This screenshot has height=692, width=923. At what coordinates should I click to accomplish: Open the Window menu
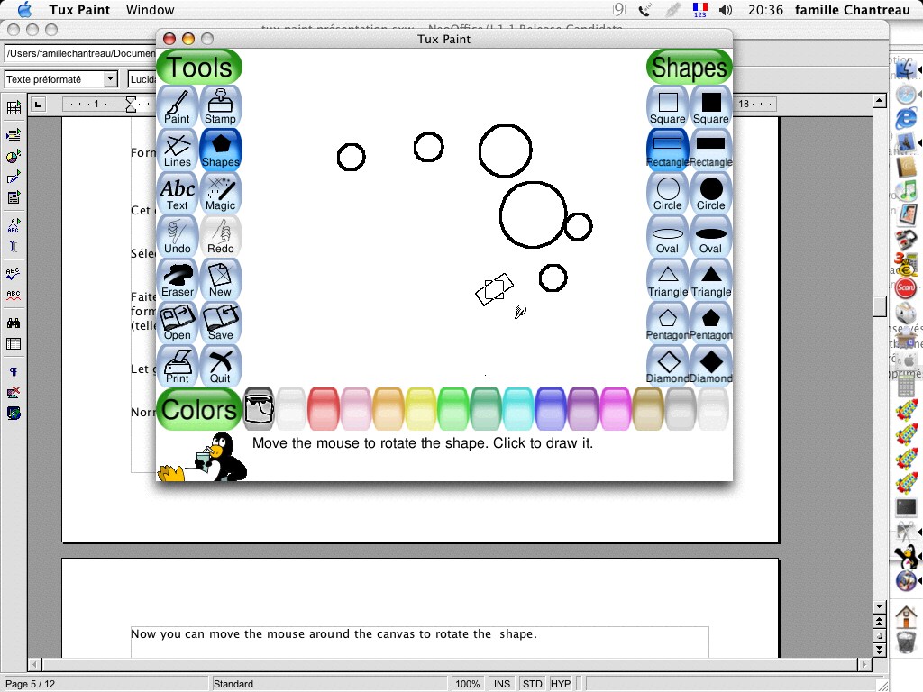[150, 10]
